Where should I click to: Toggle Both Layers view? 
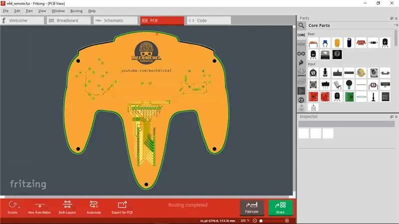coord(67,207)
